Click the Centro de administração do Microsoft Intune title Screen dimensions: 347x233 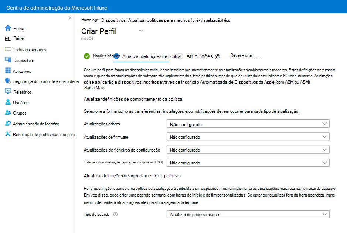pos(57,8)
